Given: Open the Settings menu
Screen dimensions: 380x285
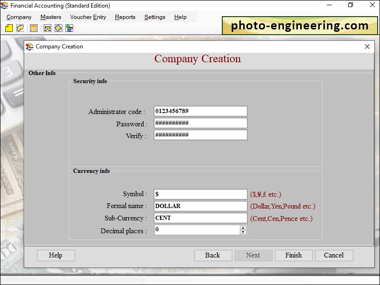Looking at the screenshot, I should click(x=154, y=17).
